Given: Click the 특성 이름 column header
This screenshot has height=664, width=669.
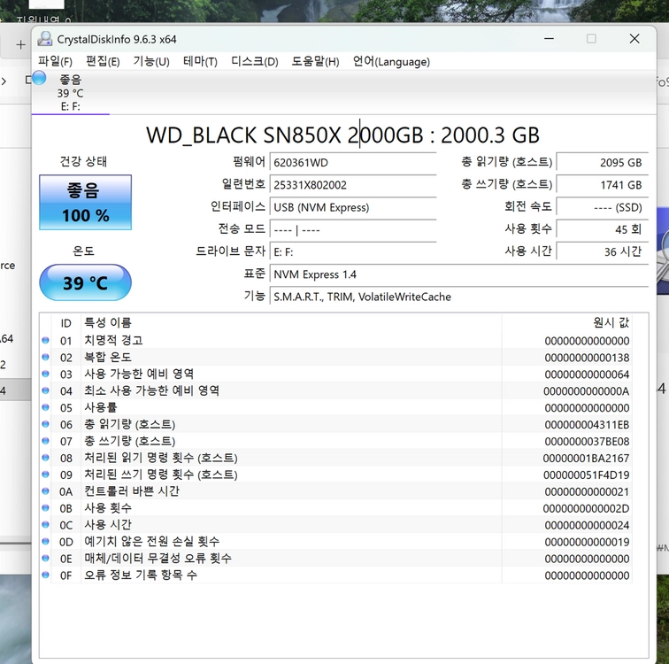Looking at the screenshot, I should tap(291, 322).
